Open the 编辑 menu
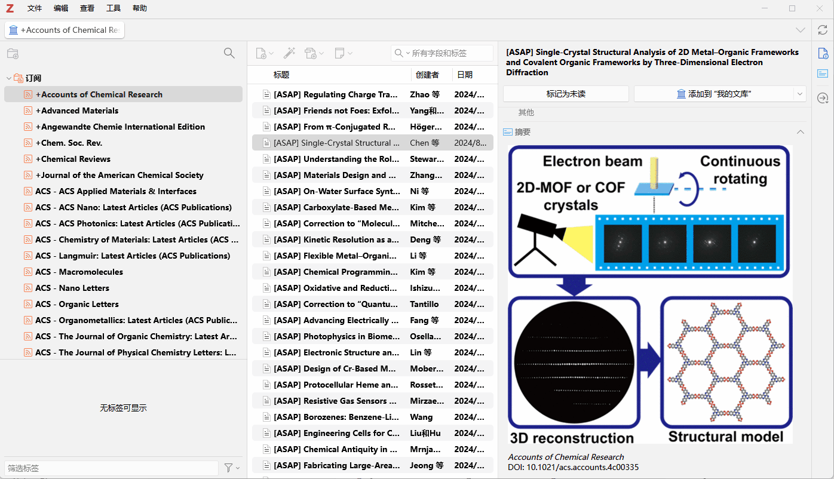The image size is (834, 479). 61,8
